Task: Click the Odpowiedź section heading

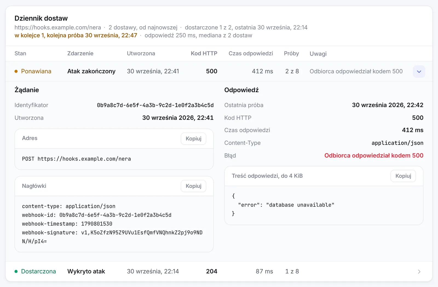Action: point(241,90)
